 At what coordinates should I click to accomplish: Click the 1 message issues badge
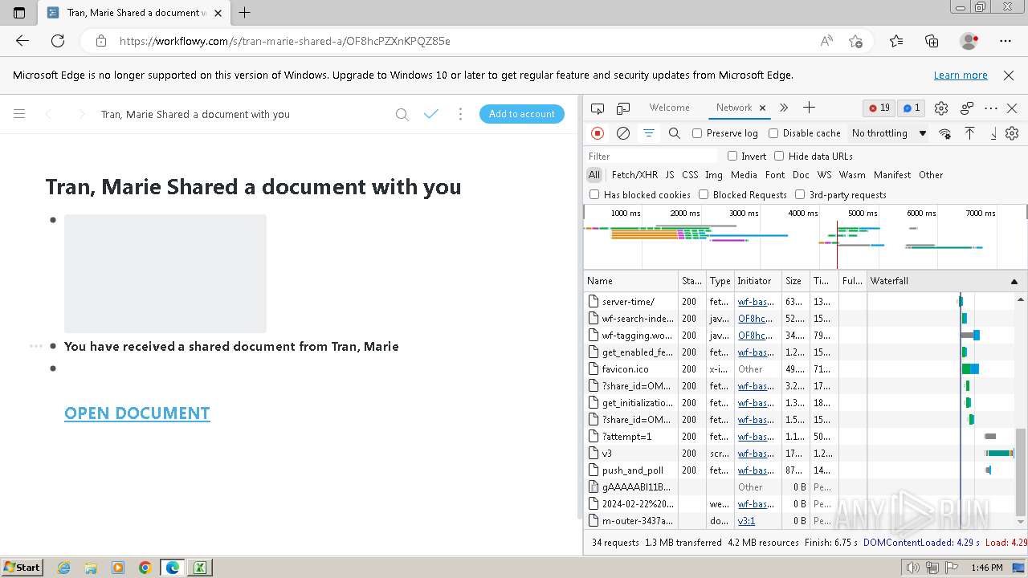(911, 108)
